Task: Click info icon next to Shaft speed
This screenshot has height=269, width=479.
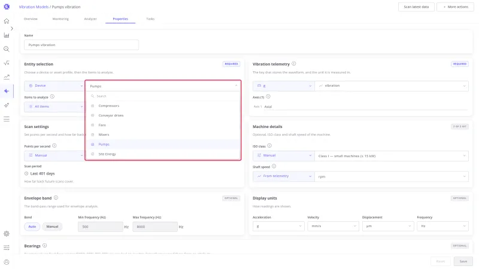Action: (x=274, y=166)
